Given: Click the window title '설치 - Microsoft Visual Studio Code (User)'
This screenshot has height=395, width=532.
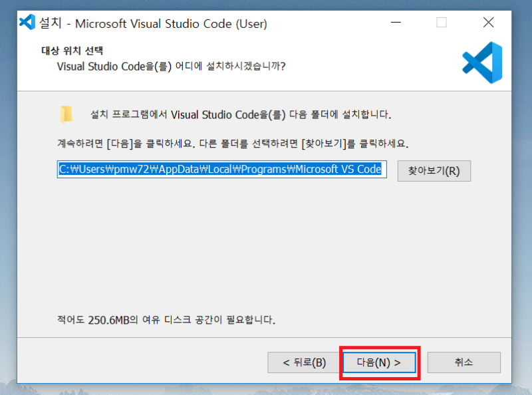Looking at the screenshot, I should pos(153,23).
